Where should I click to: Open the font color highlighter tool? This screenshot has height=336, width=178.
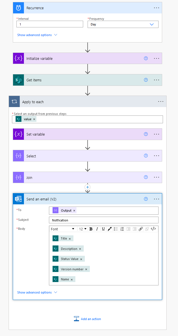click(x=110, y=229)
